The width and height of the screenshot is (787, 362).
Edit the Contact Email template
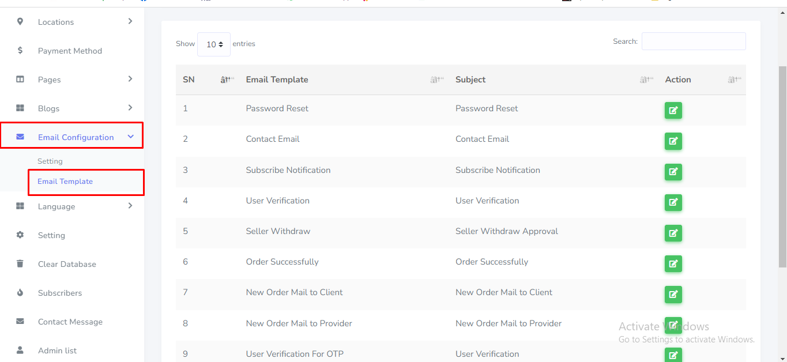coord(673,141)
